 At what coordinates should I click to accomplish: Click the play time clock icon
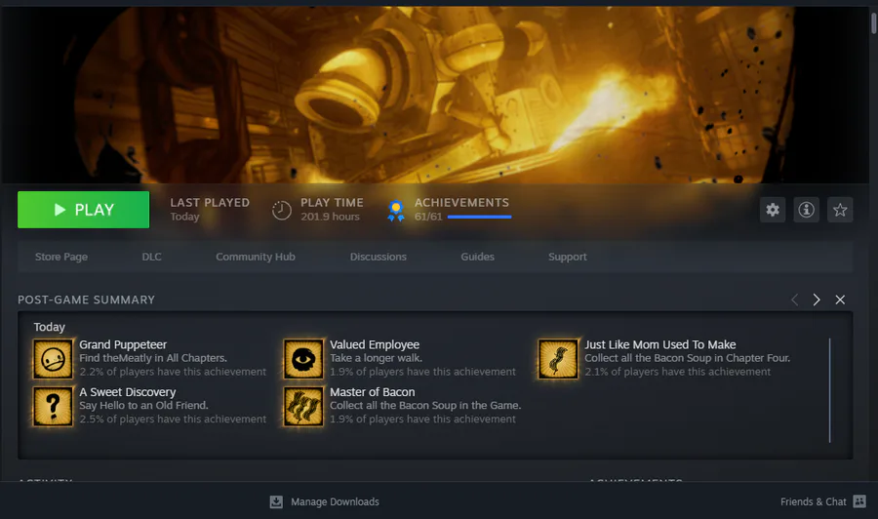click(282, 211)
